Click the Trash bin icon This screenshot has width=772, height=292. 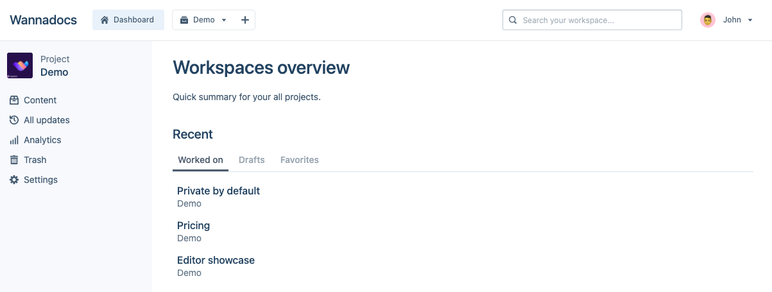(14, 160)
